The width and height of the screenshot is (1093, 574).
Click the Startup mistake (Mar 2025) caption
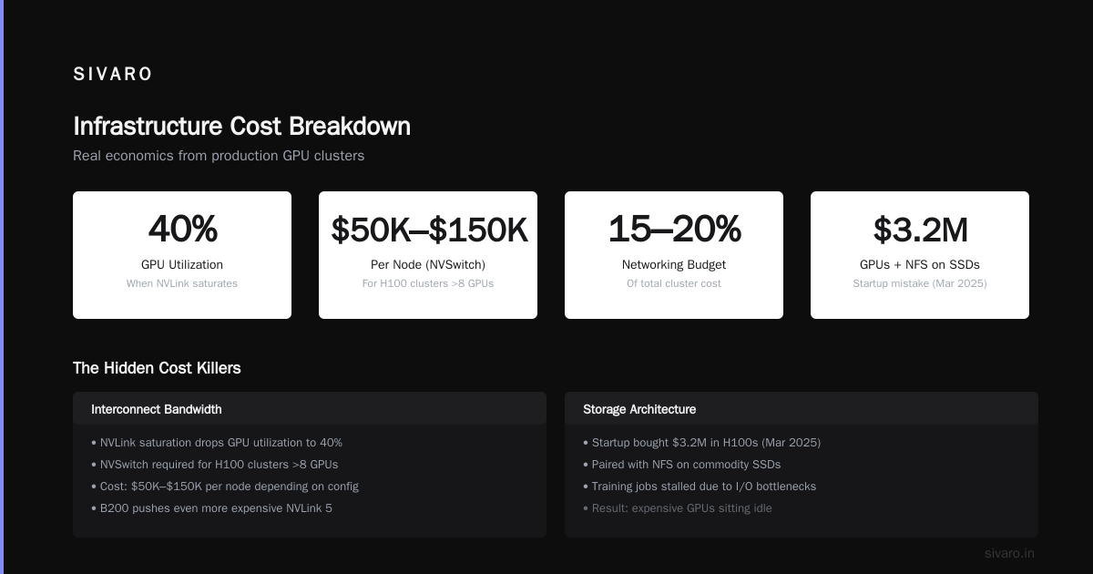pyautogui.click(x=920, y=283)
